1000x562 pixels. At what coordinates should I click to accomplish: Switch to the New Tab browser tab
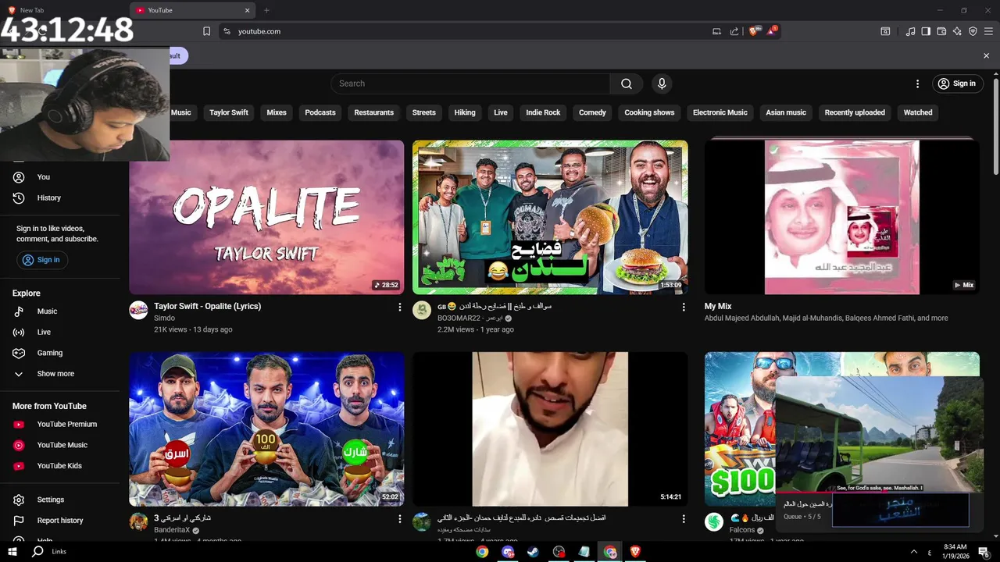(64, 10)
